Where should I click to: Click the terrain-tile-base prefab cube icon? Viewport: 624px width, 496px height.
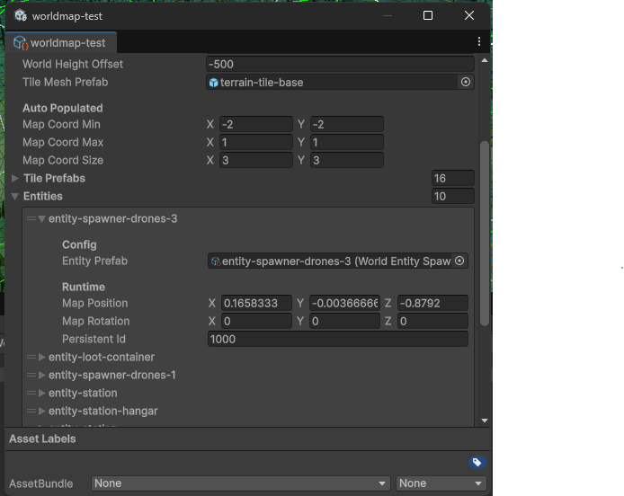pyautogui.click(x=213, y=83)
